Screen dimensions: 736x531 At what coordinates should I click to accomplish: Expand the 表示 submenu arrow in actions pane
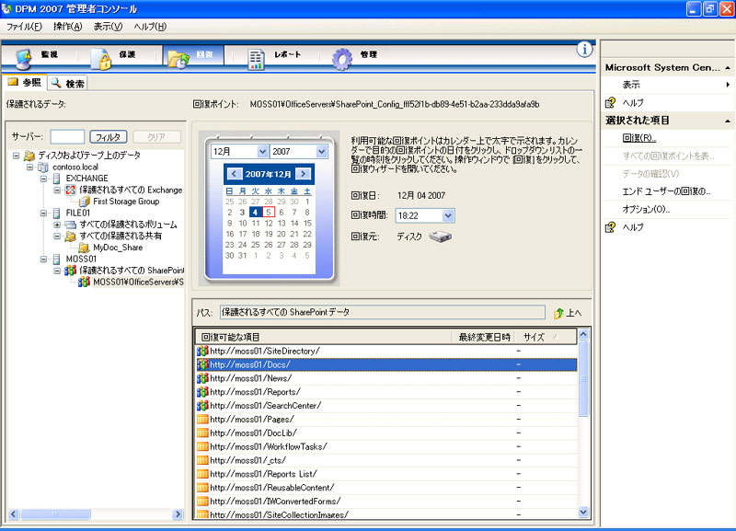pyautogui.click(x=728, y=85)
